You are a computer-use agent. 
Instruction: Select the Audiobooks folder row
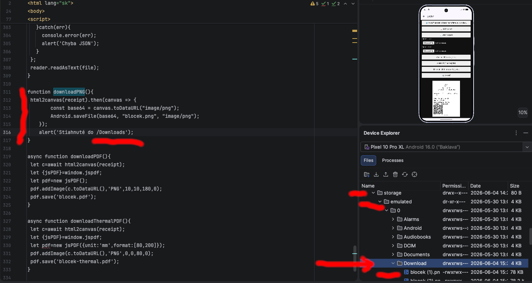(444, 237)
